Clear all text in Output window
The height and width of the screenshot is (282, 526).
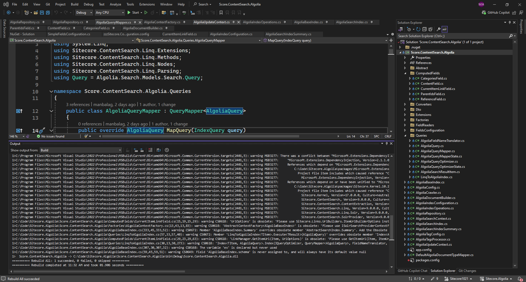click(150, 150)
